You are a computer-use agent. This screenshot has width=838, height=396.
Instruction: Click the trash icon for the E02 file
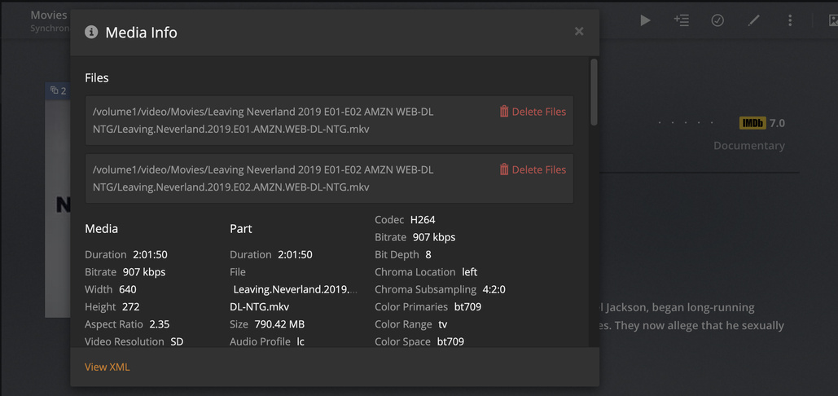[504, 169]
